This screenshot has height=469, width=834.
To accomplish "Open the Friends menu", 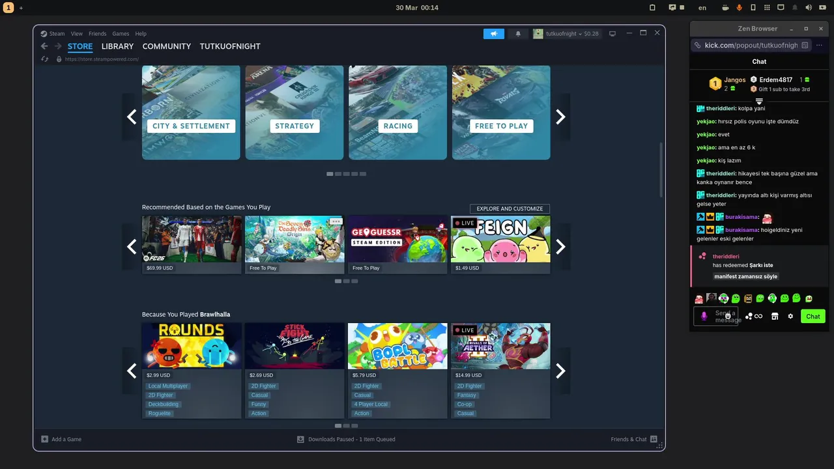I will 98,34.
